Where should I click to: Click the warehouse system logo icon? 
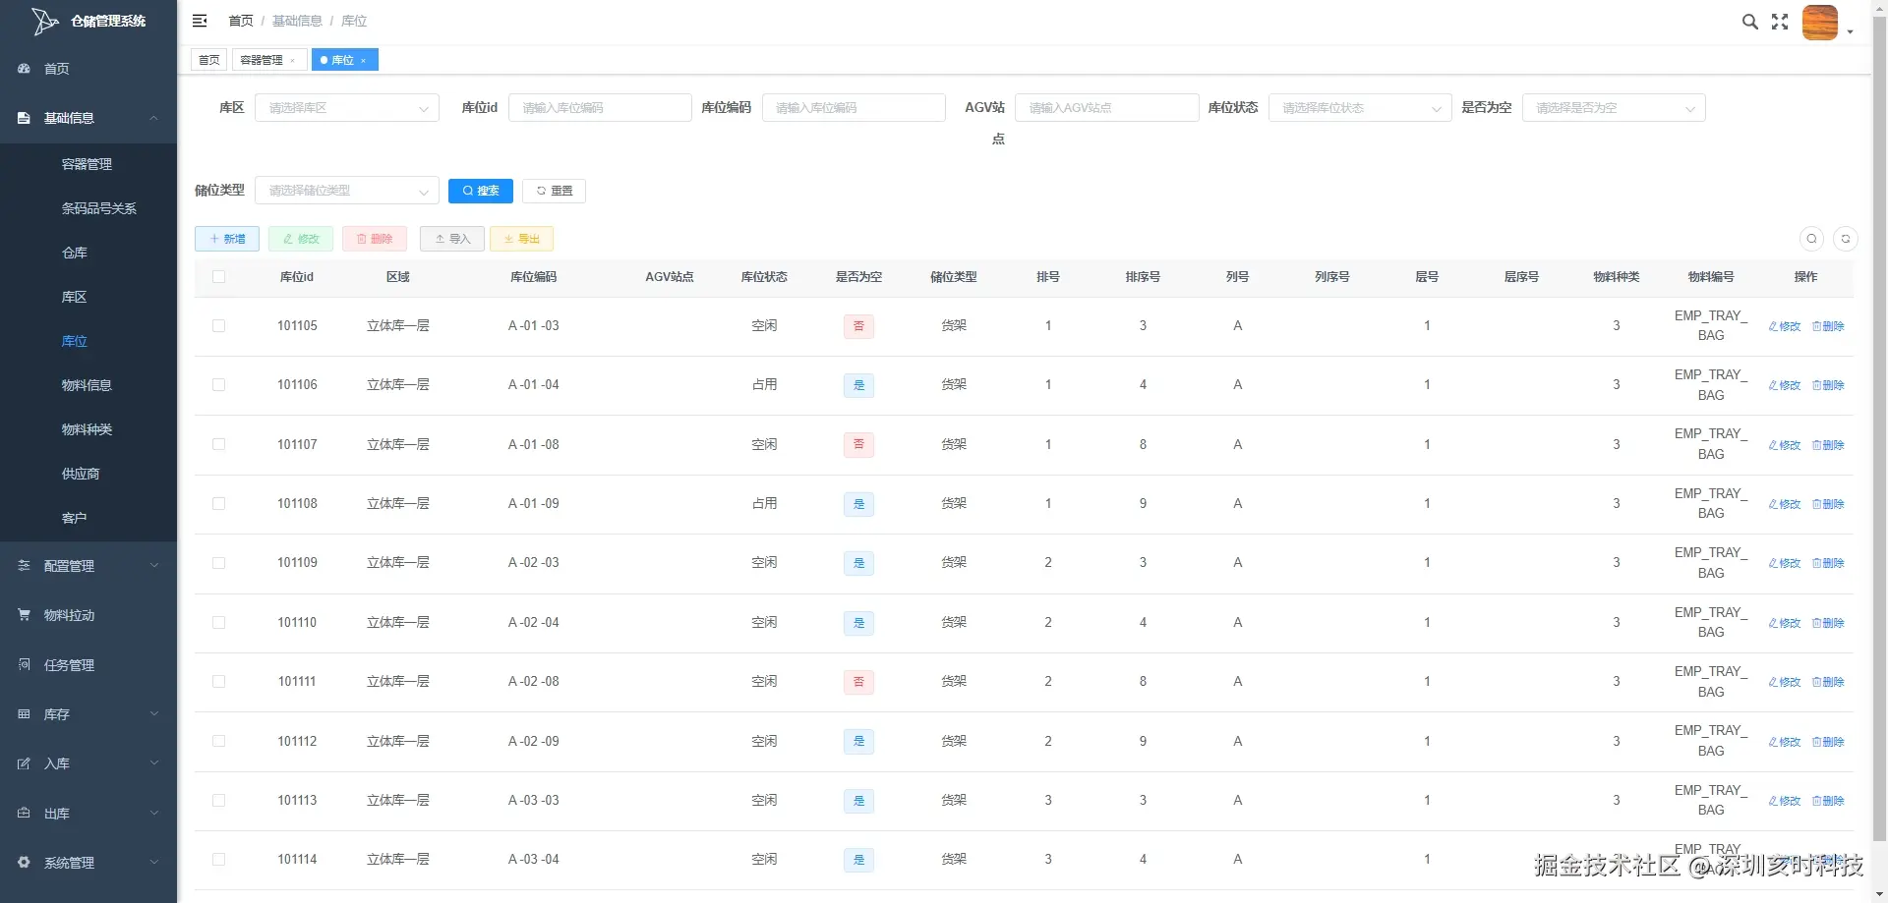(44, 21)
